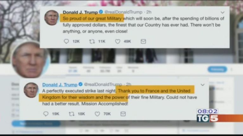The height and width of the screenshot is (136, 243).
Task: Click the bottom tweet's avatar thumbnail
Action: click(31, 90)
